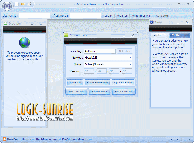Click the tag icon in quick toolbar
Screen dimensions: 194x143
pos(30,4)
